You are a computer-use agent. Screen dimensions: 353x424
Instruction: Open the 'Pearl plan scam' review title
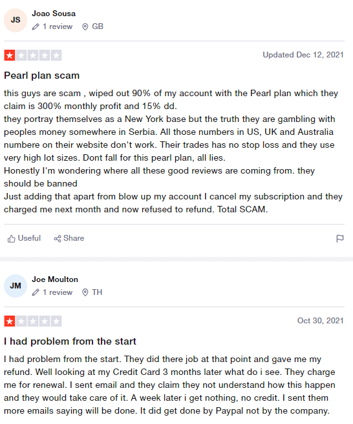pos(42,76)
